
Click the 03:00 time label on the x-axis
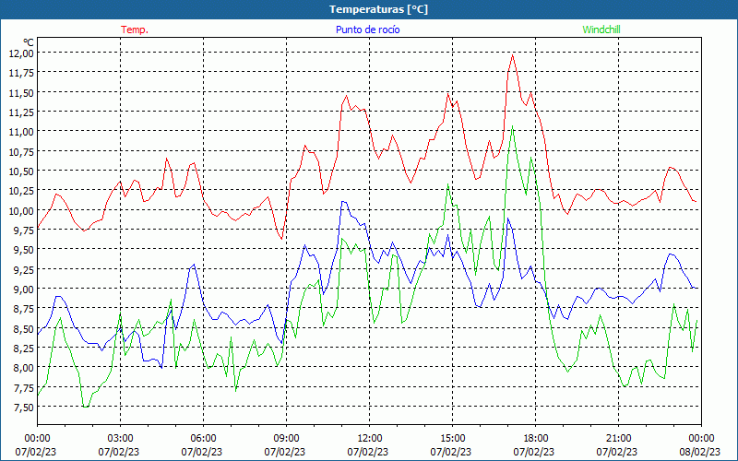(121, 438)
